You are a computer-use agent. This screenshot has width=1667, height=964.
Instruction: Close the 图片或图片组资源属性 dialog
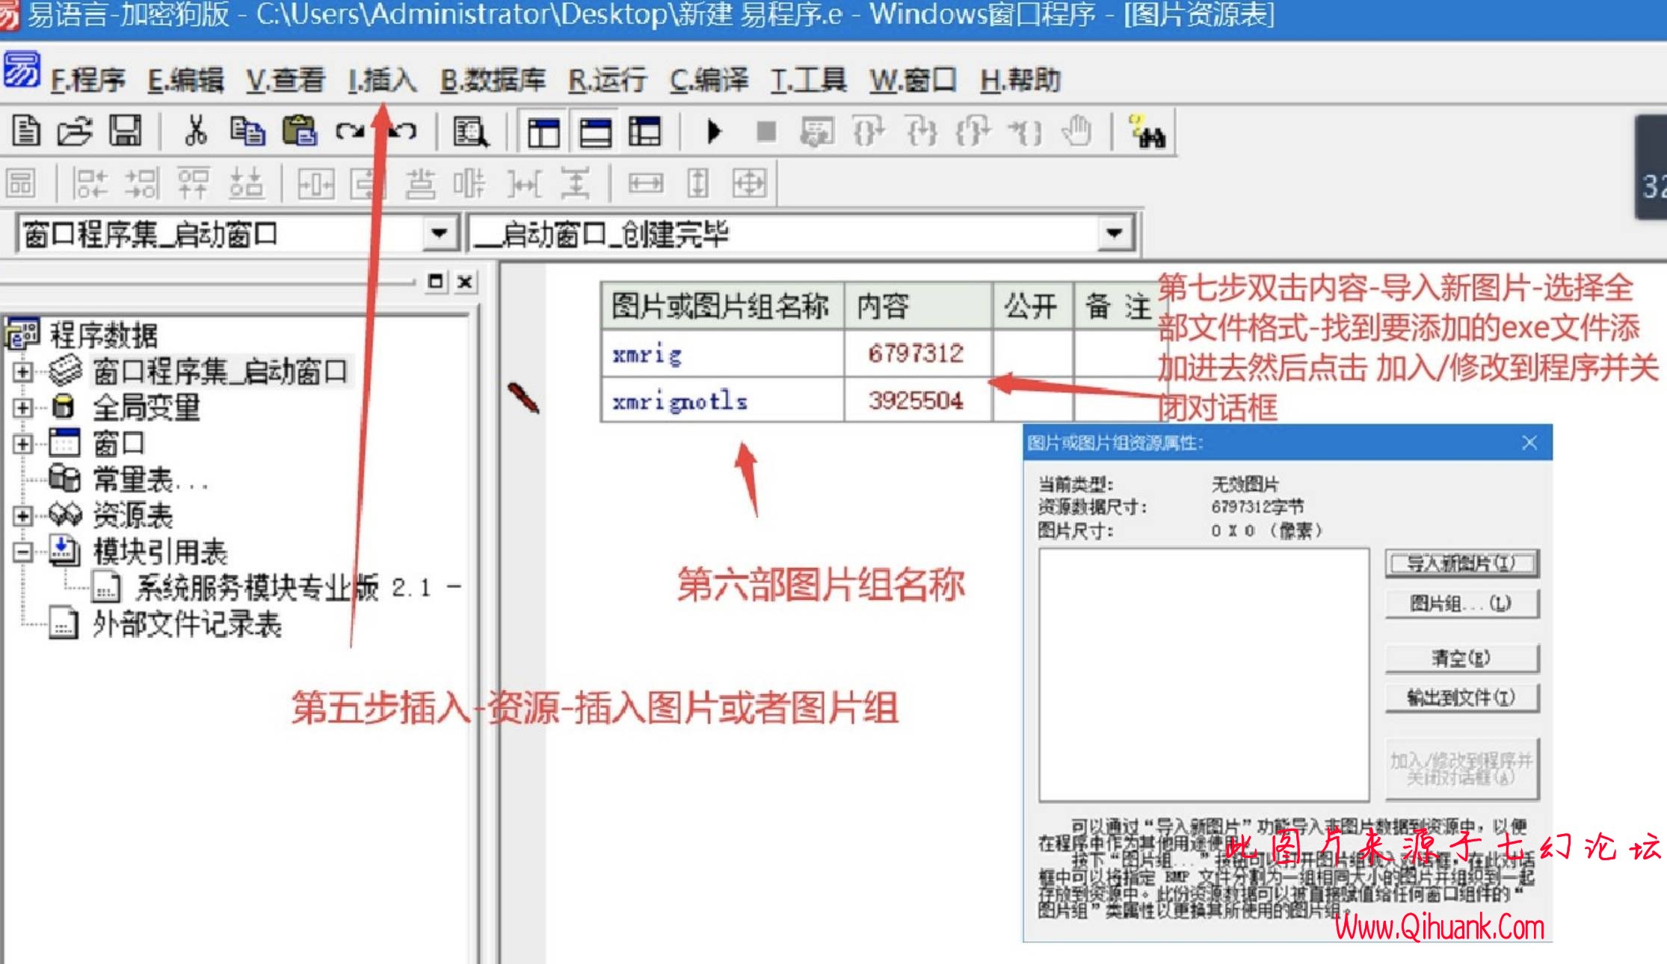[x=1529, y=442]
